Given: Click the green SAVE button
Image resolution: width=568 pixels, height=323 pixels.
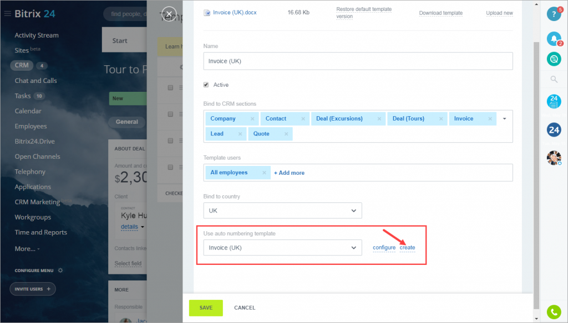Looking at the screenshot, I should [206, 308].
